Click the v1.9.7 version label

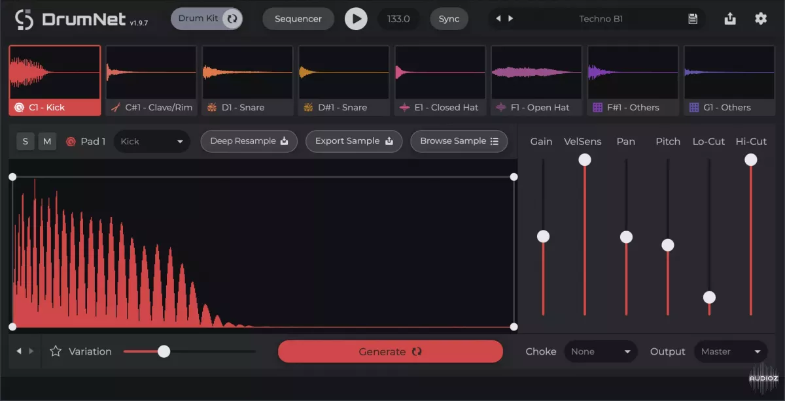point(139,23)
